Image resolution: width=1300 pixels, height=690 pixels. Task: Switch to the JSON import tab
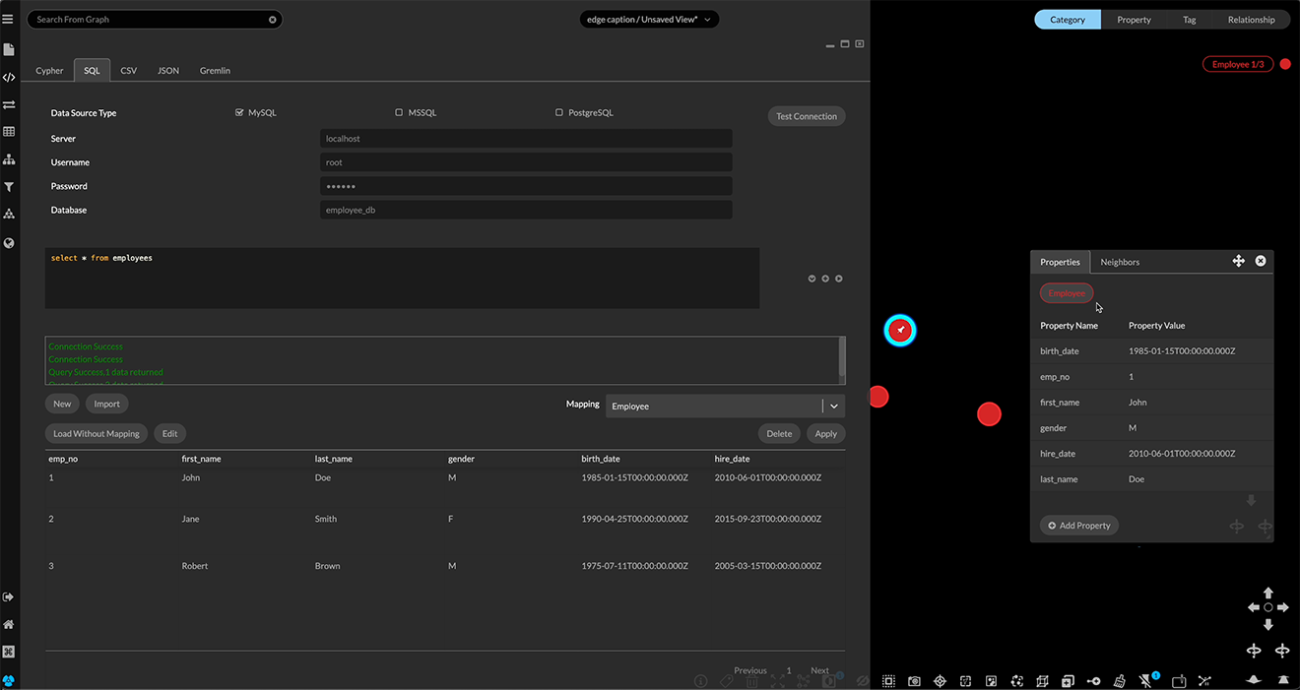click(167, 70)
